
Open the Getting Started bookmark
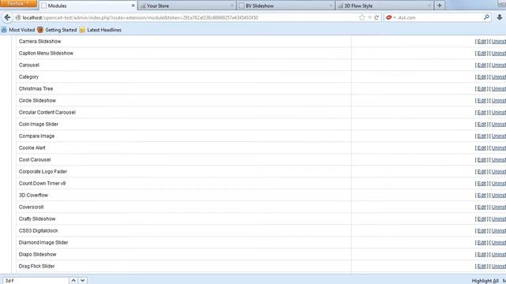[x=57, y=30]
